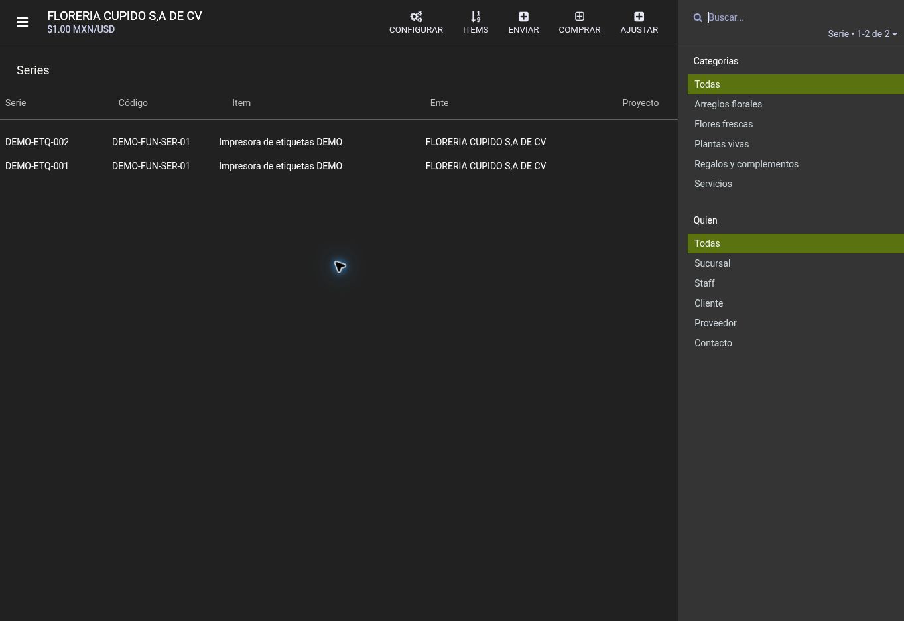The image size is (904, 621).
Task: Click the $1.00 MXN/USD exchange rate
Action: pyautogui.click(x=81, y=29)
